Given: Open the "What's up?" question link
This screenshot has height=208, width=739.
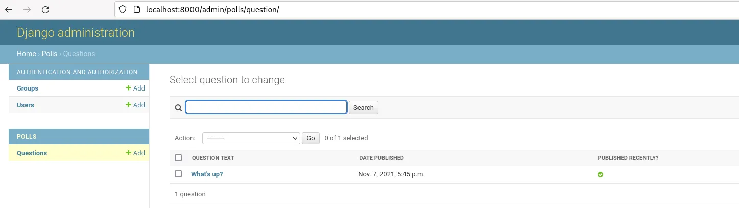Looking at the screenshot, I should pyautogui.click(x=207, y=174).
